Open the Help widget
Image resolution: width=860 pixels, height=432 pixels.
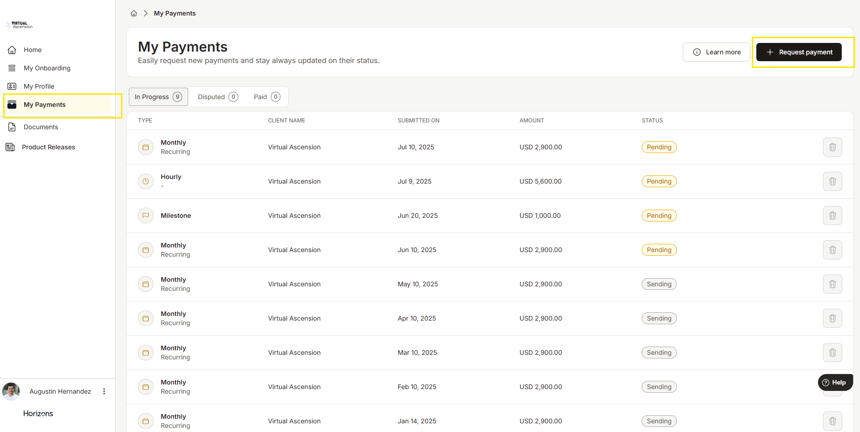[834, 382]
